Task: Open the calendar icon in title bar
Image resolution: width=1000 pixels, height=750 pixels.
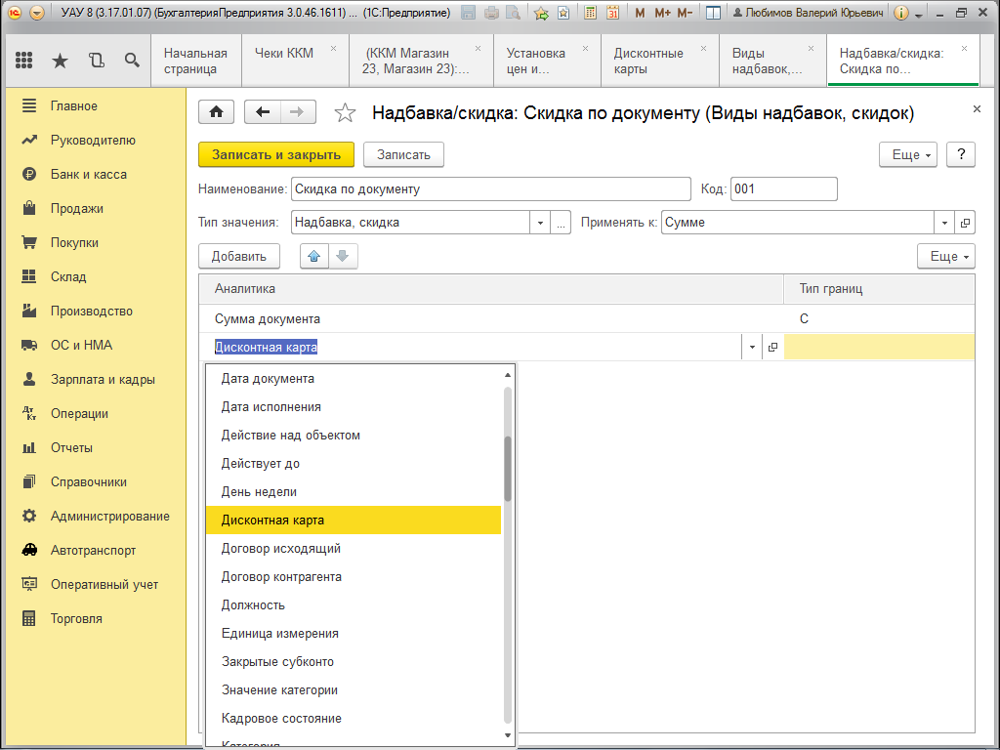Action: 612,13
